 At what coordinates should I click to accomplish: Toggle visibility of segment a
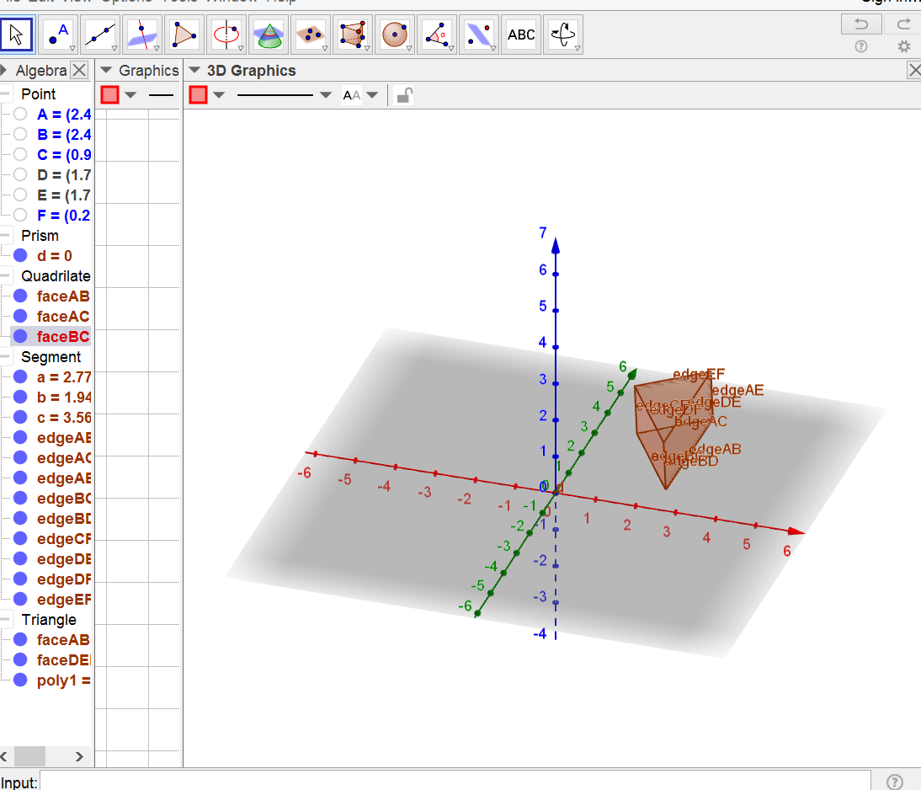coord(20,377)
